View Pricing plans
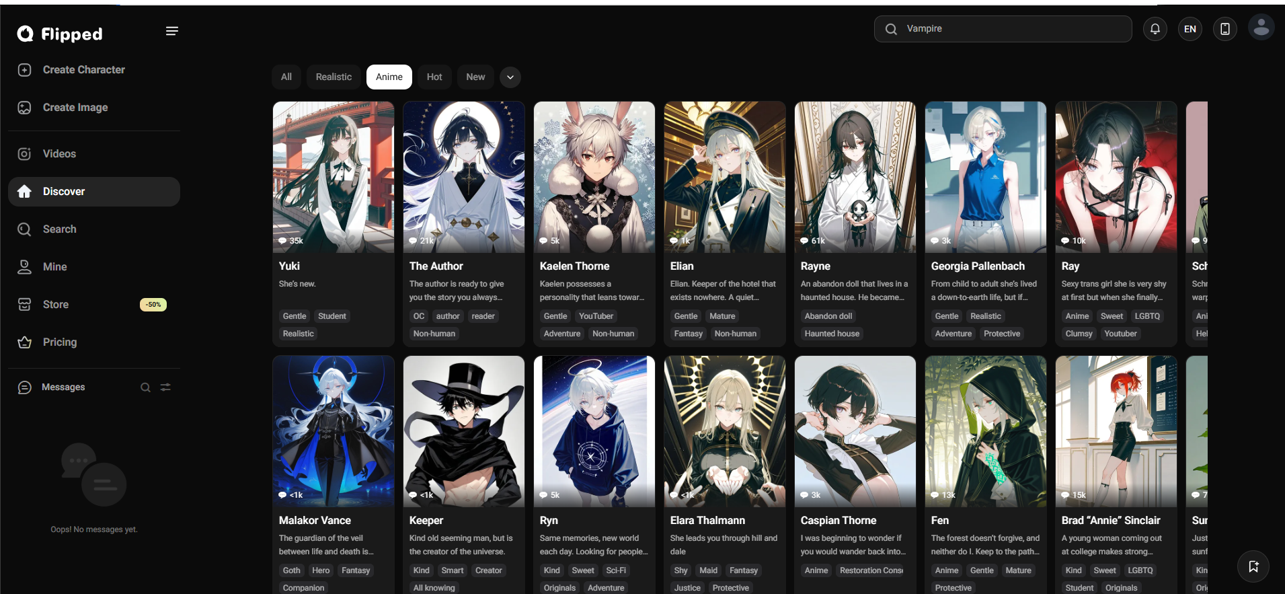Viewport: 1285px width, 594px height. click(94, 342)
